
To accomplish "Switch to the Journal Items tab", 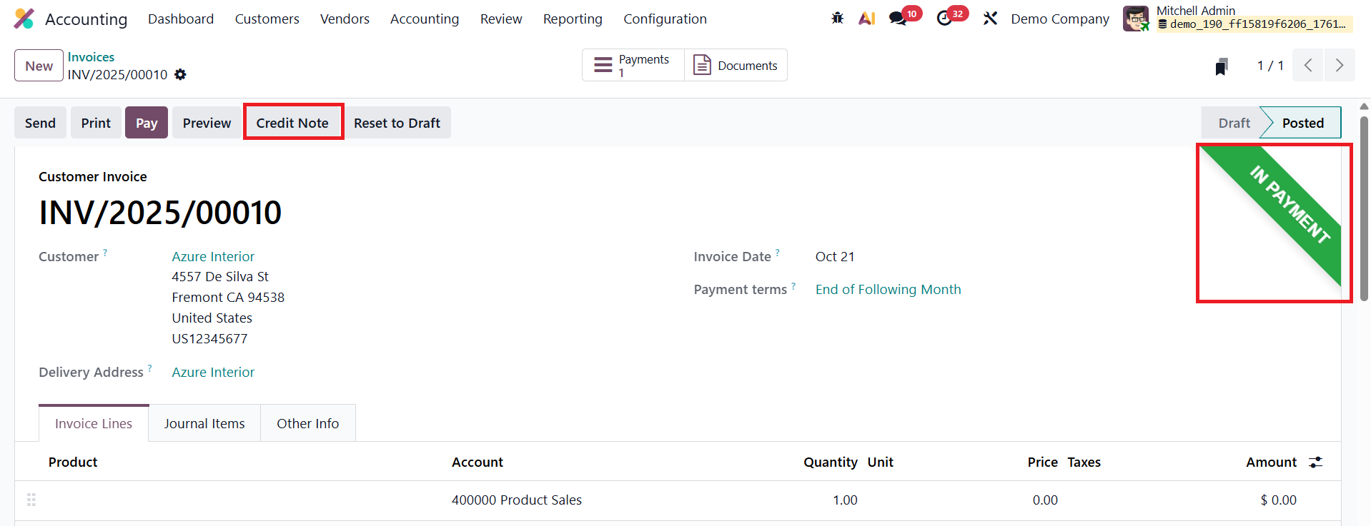I will [204, 424].
